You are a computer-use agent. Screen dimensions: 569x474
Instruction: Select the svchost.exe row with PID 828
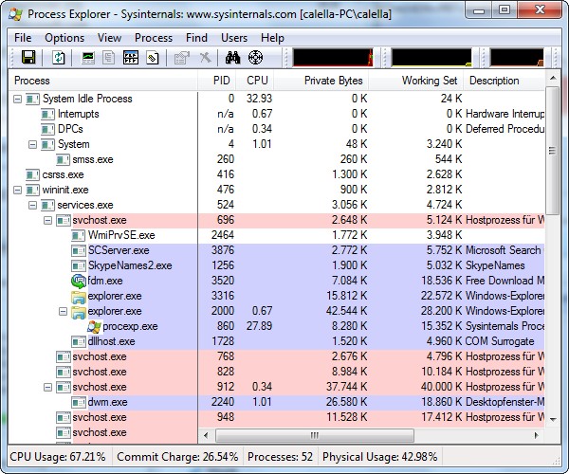277,373
